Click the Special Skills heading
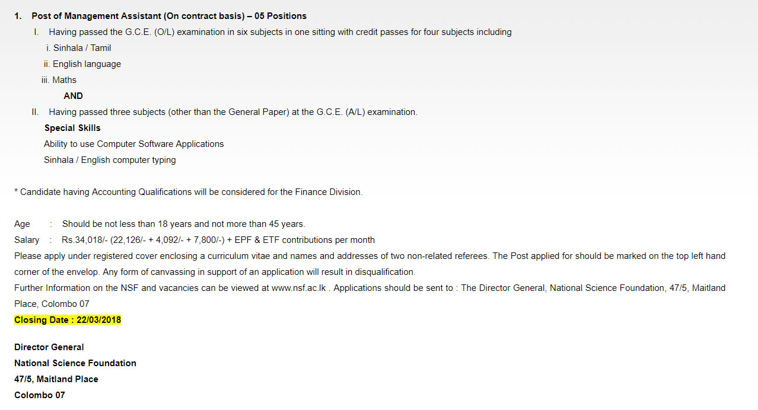This screenshot has width=758, height=410. pos(72,128)
